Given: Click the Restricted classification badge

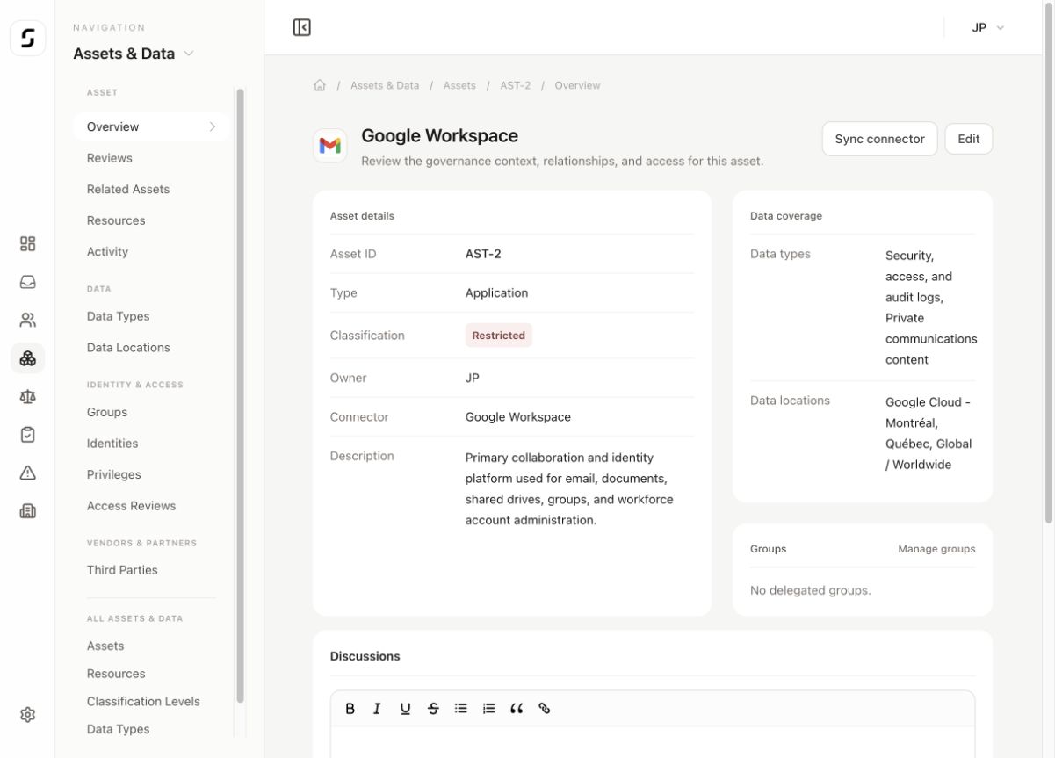Looking at the screenshot, I should pyautogui.click(x=499, y=336).
